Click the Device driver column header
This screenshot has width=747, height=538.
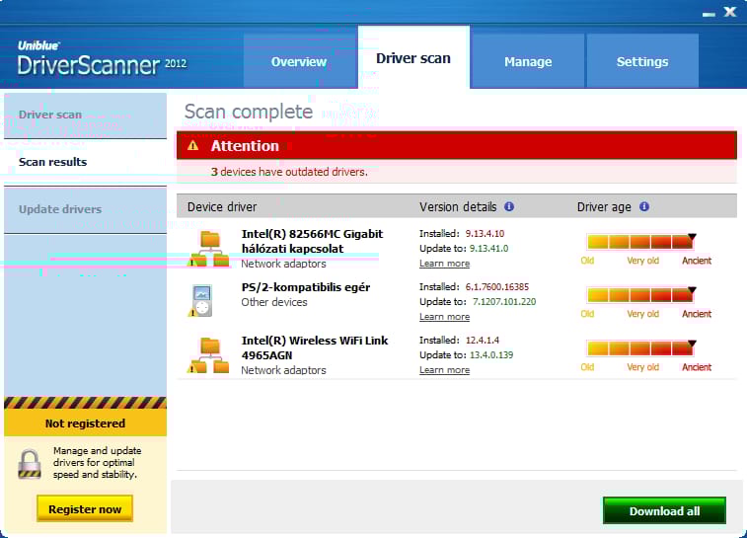tap(222, 207)
